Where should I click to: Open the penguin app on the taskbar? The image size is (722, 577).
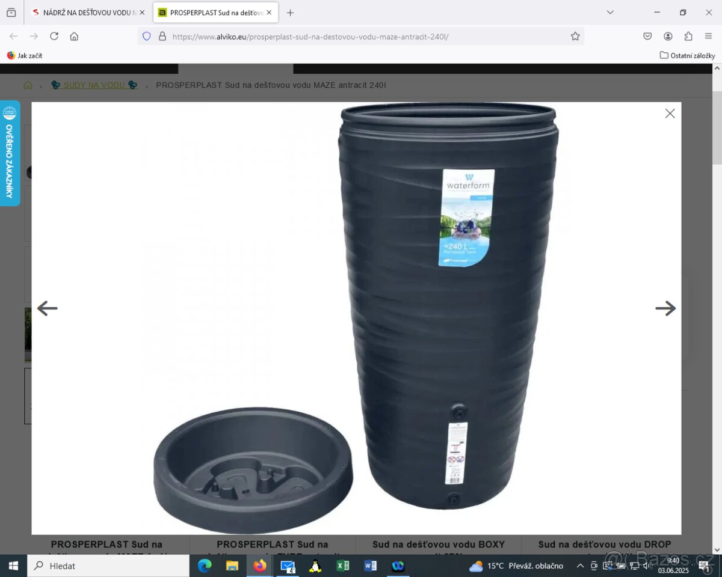click(315, 566)
